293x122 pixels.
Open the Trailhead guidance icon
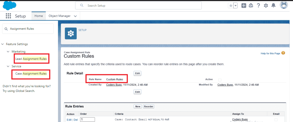click(x=251, y=6)
